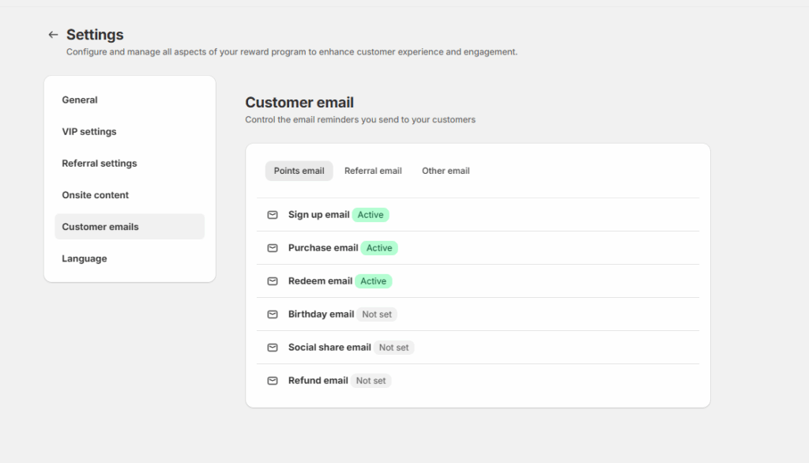Select the Points email tab
Viewport: 809px width, 463px height.
[x=299, y=171]
